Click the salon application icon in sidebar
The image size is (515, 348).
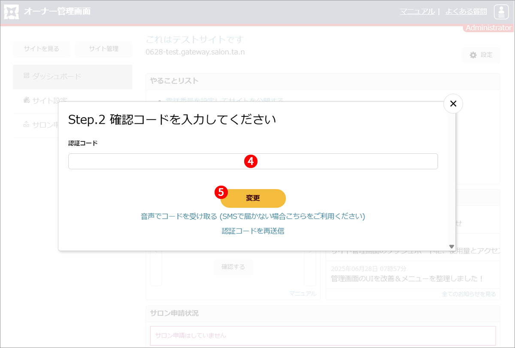pyautogui.click(x=26, y=125)
